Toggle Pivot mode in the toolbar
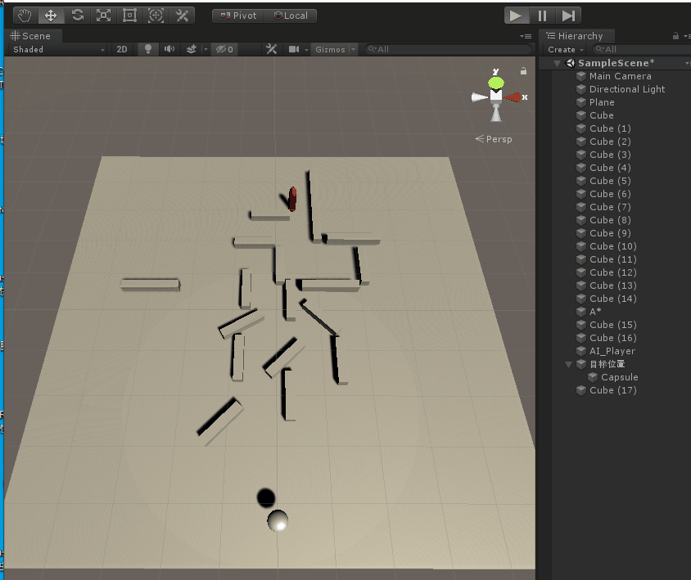Viewport: 691px width, 580px height. click(x=237, y=15)
